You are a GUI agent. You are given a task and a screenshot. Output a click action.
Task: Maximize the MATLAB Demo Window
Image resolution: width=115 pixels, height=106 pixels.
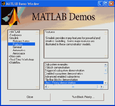pyautogui.click(x=106, y=4)
